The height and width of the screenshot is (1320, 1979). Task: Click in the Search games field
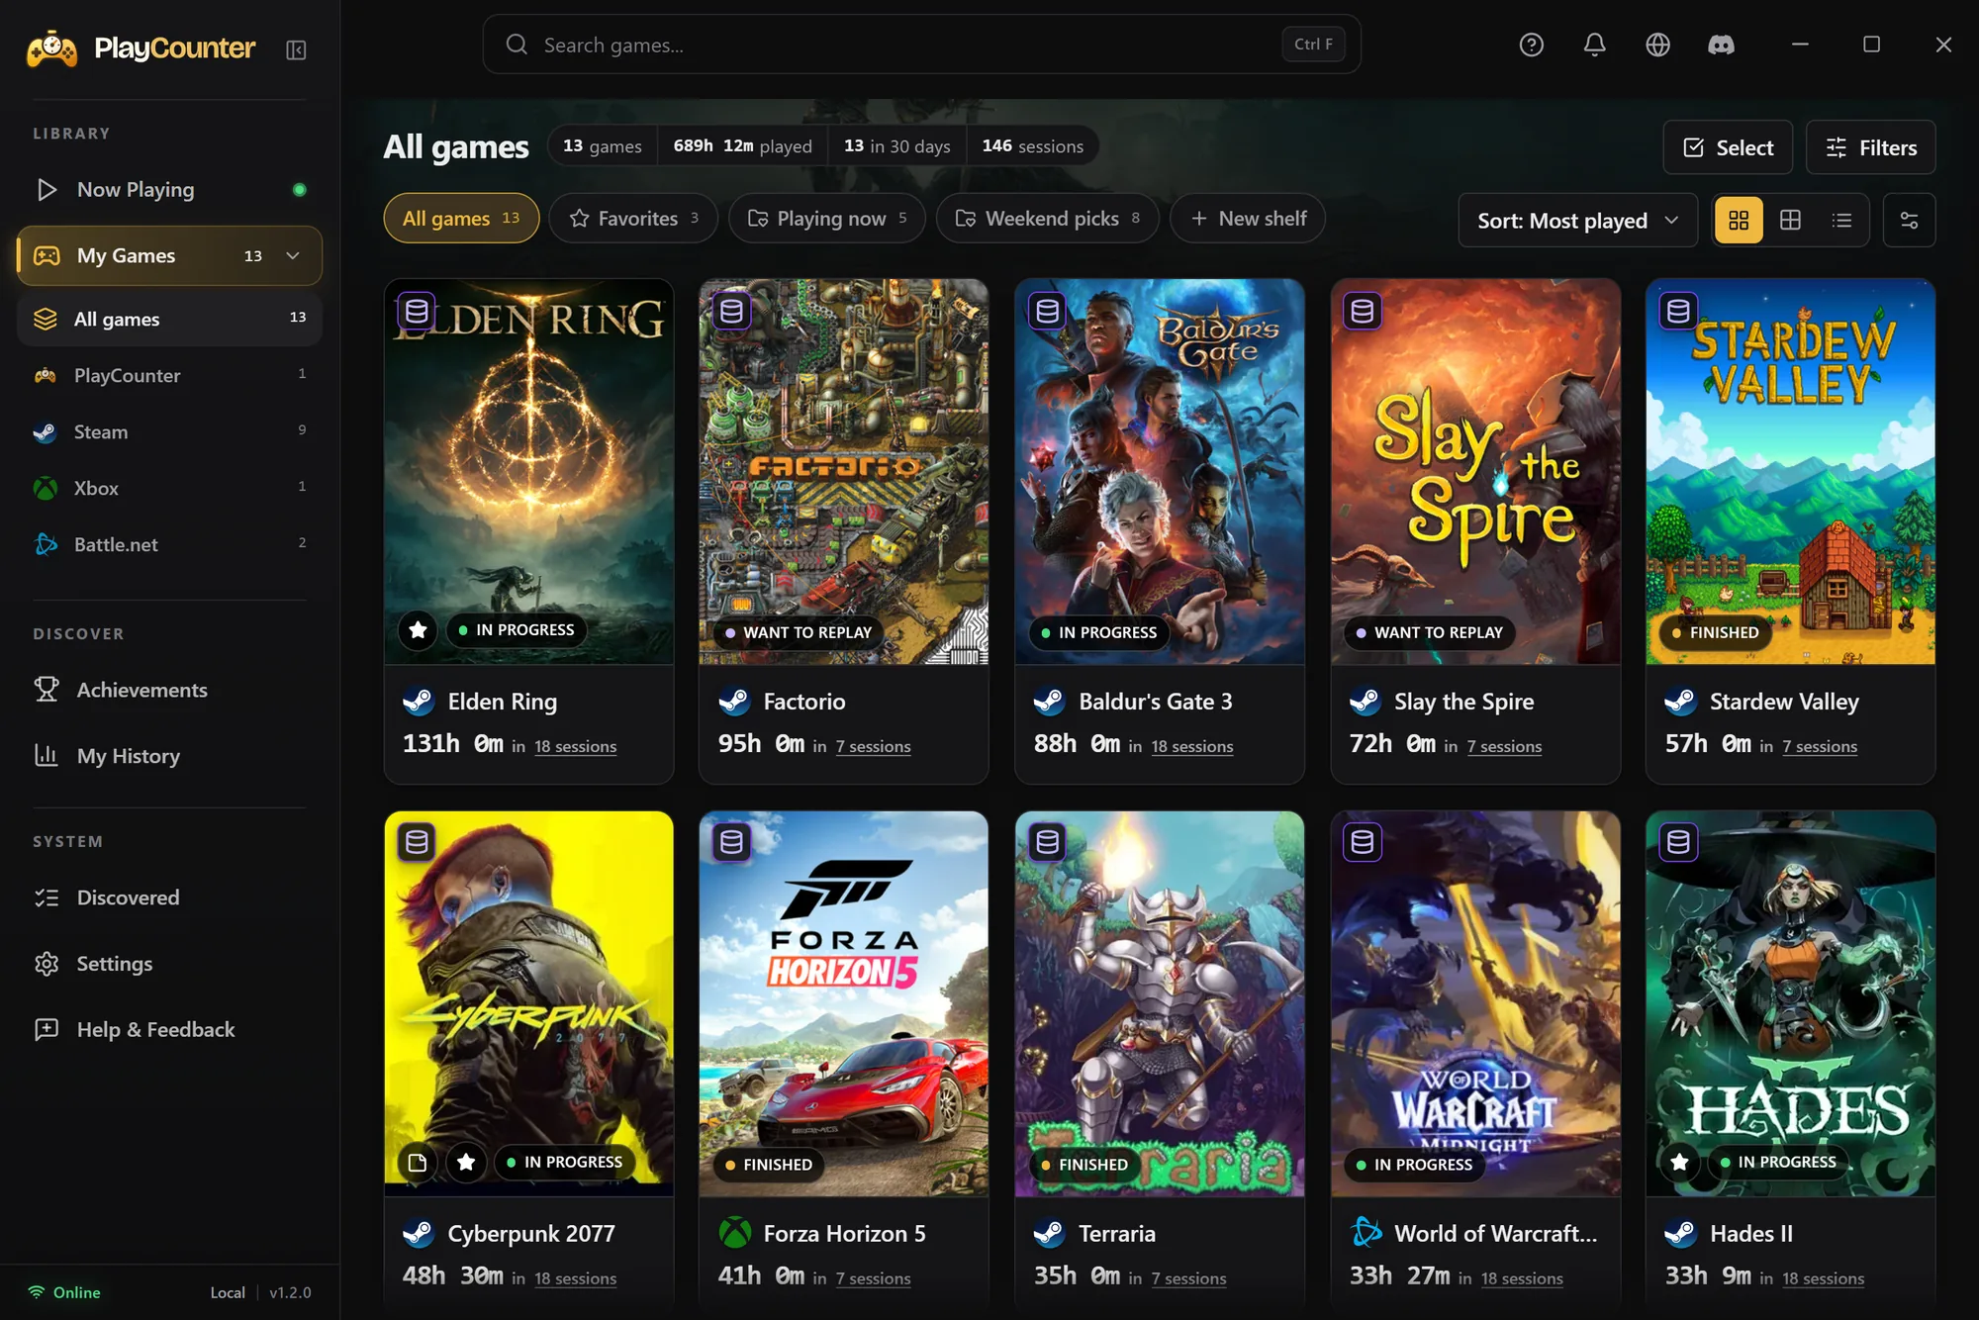click(921, 45)
